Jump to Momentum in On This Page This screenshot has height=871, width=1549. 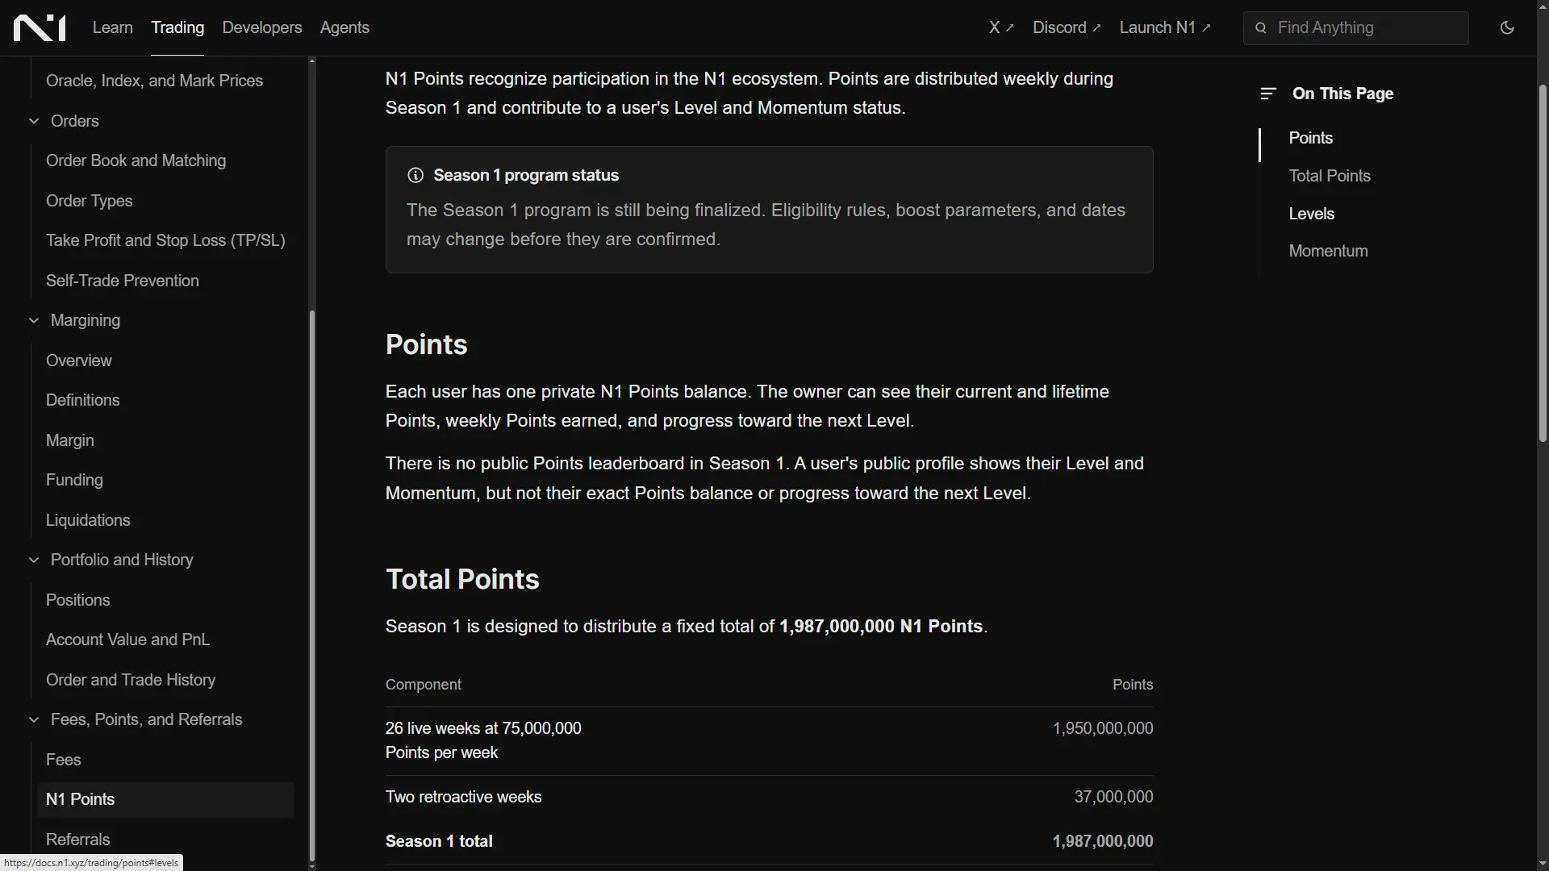pyautogui.click(x=1328, y=251)
